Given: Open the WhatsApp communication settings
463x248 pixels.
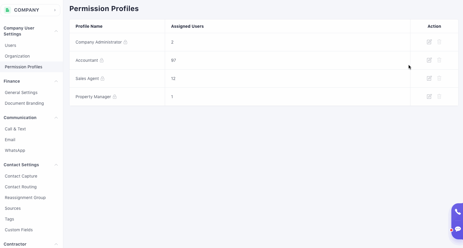Looking at the screenshot, I should (15, 150).
